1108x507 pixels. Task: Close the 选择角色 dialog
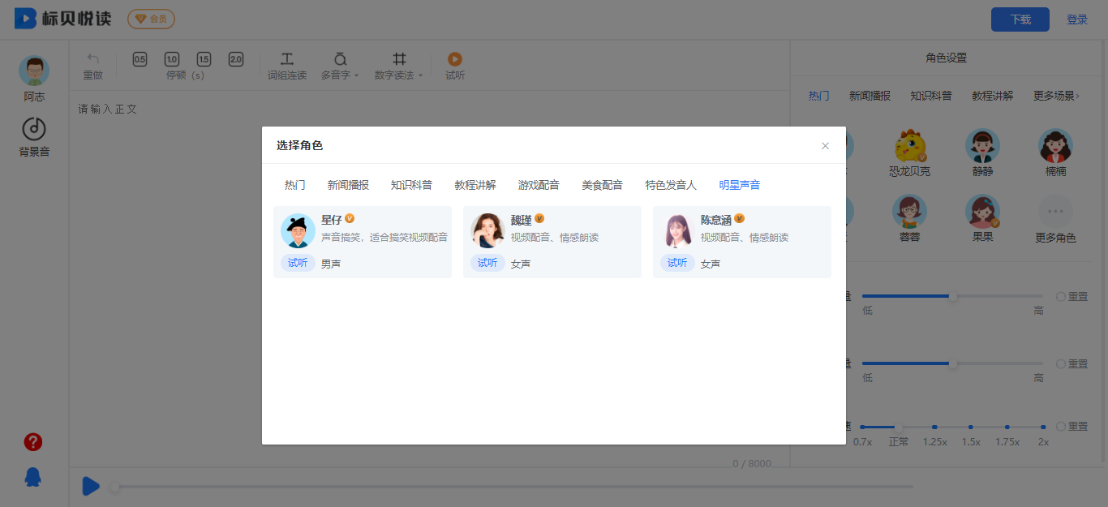tap(825, 146)
